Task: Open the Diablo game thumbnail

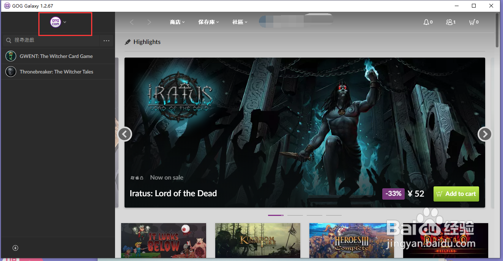Action: tap(446, 241)
